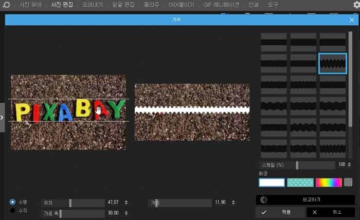Select fifth-row third-column scissor pattern

coord(333,127)
